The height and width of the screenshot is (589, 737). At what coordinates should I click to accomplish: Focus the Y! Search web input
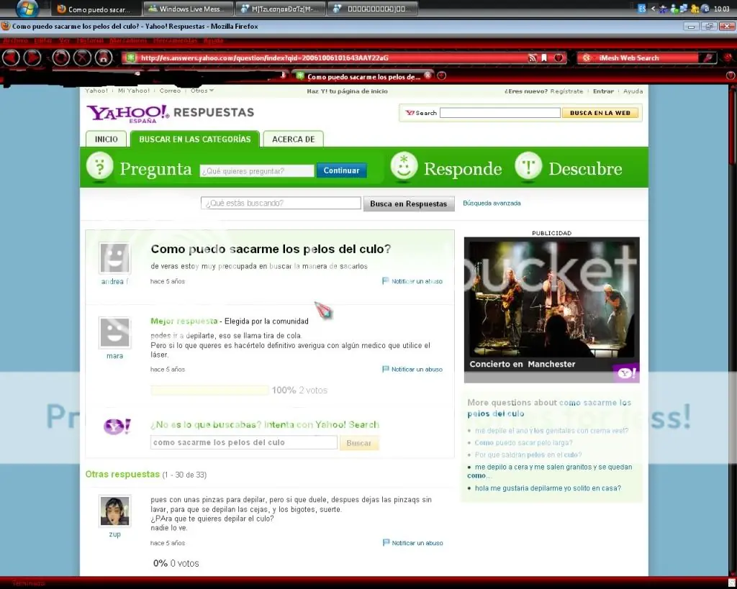(x=499, y=113)
